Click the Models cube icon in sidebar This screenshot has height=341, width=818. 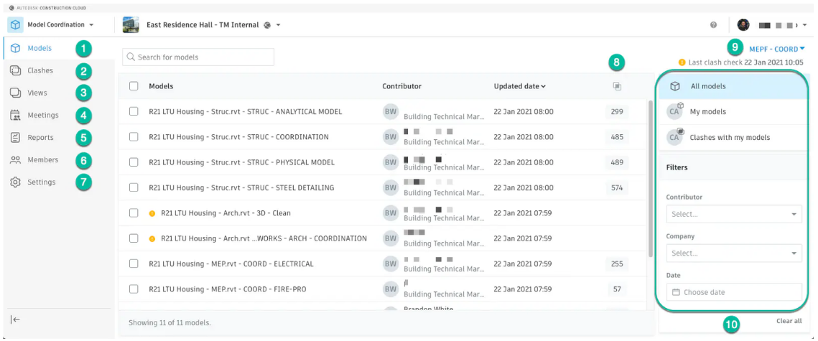tap(16, 49)
